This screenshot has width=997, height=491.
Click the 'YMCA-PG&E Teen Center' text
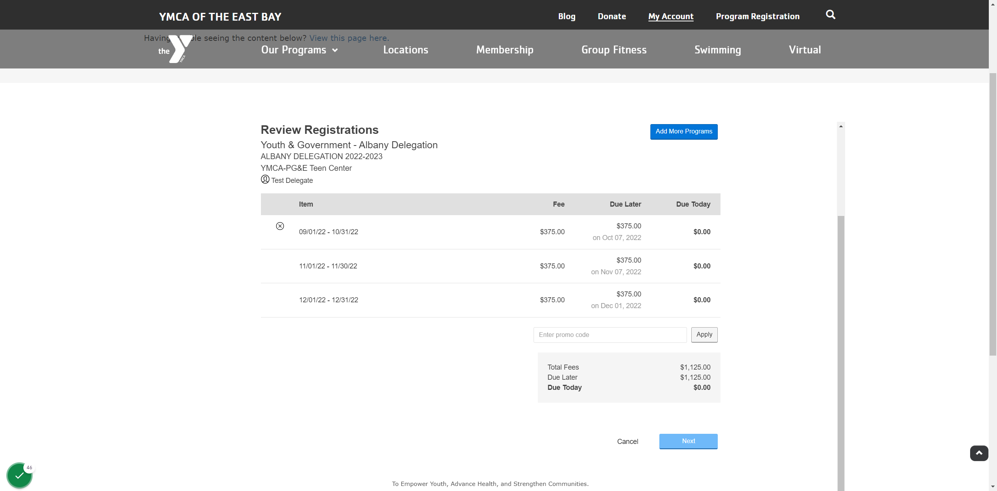(x=306, y=168)
